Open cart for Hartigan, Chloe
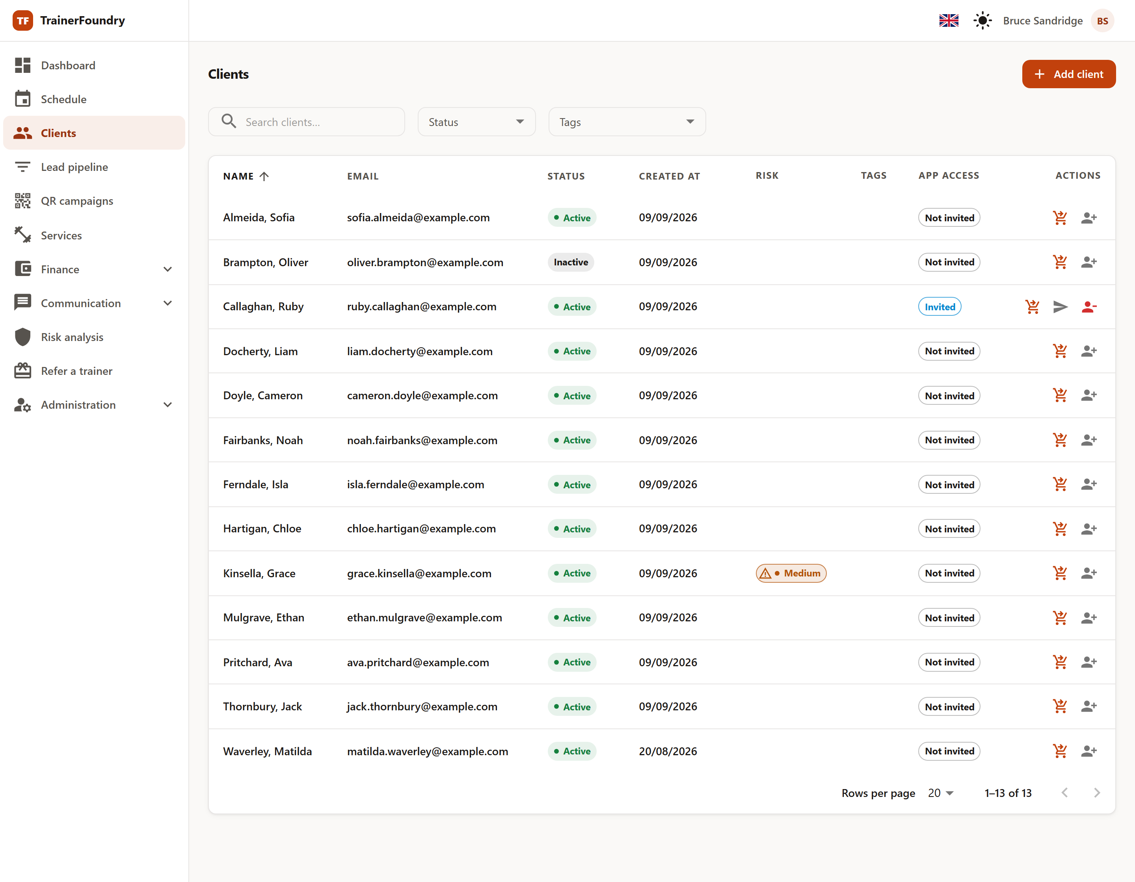1135x882 pixels. pyautogui.click(x=1060, y=529)
